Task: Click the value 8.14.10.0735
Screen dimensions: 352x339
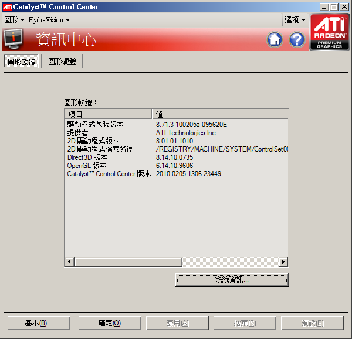Action: click(174, 157)
